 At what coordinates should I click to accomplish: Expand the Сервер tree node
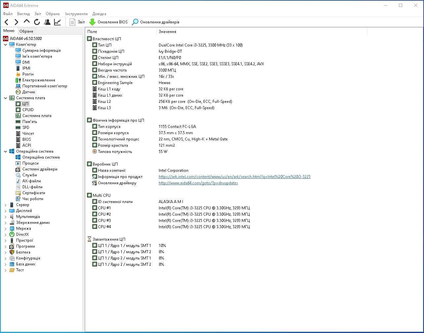pyautogui.click(x=5, y=205)
